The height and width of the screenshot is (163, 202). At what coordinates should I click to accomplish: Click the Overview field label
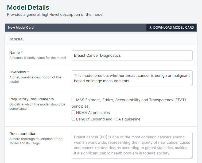tap(18, 72)
